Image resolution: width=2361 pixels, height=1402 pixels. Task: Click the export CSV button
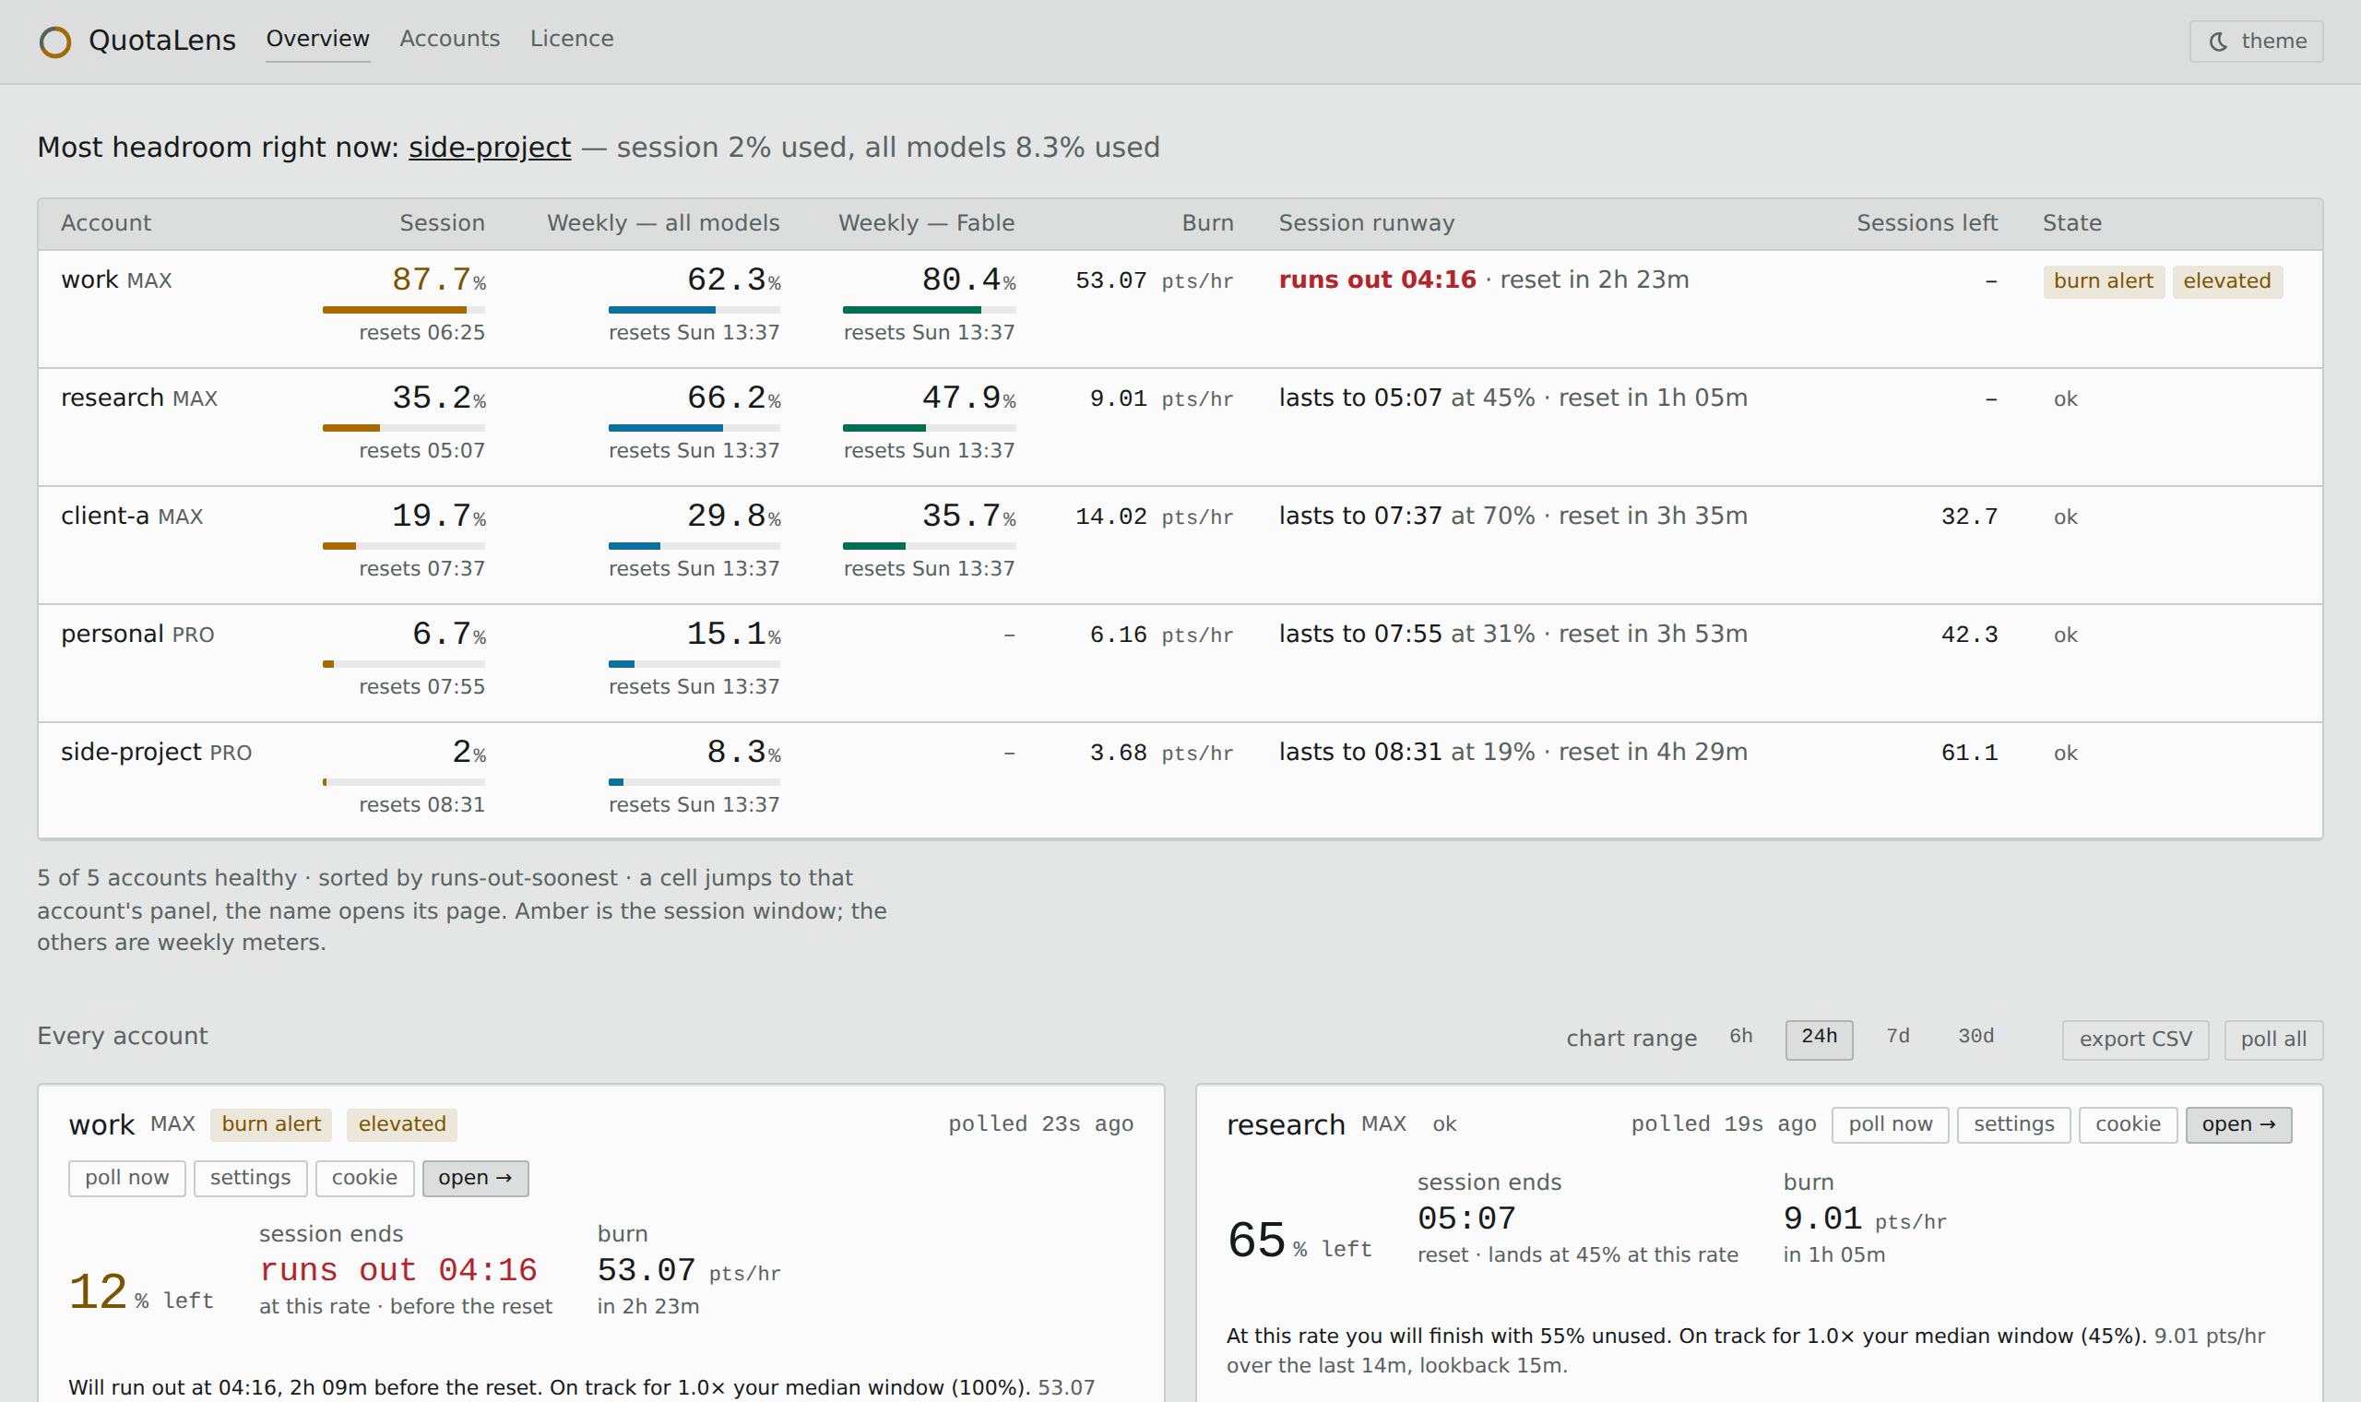[x=2135, y=1040]
